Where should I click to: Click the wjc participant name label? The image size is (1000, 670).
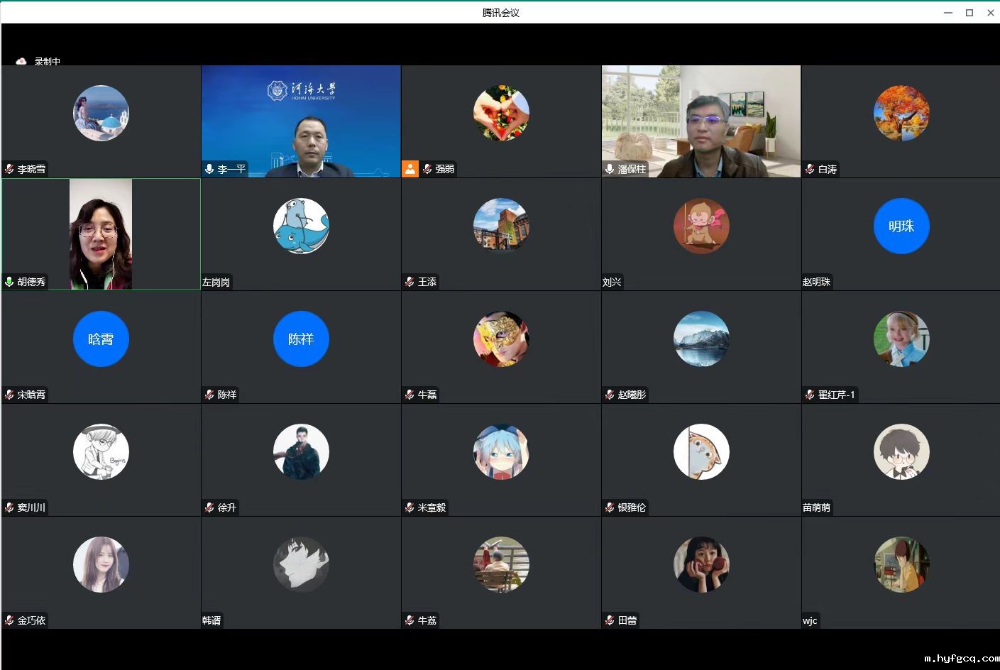[x=810, y=620]
